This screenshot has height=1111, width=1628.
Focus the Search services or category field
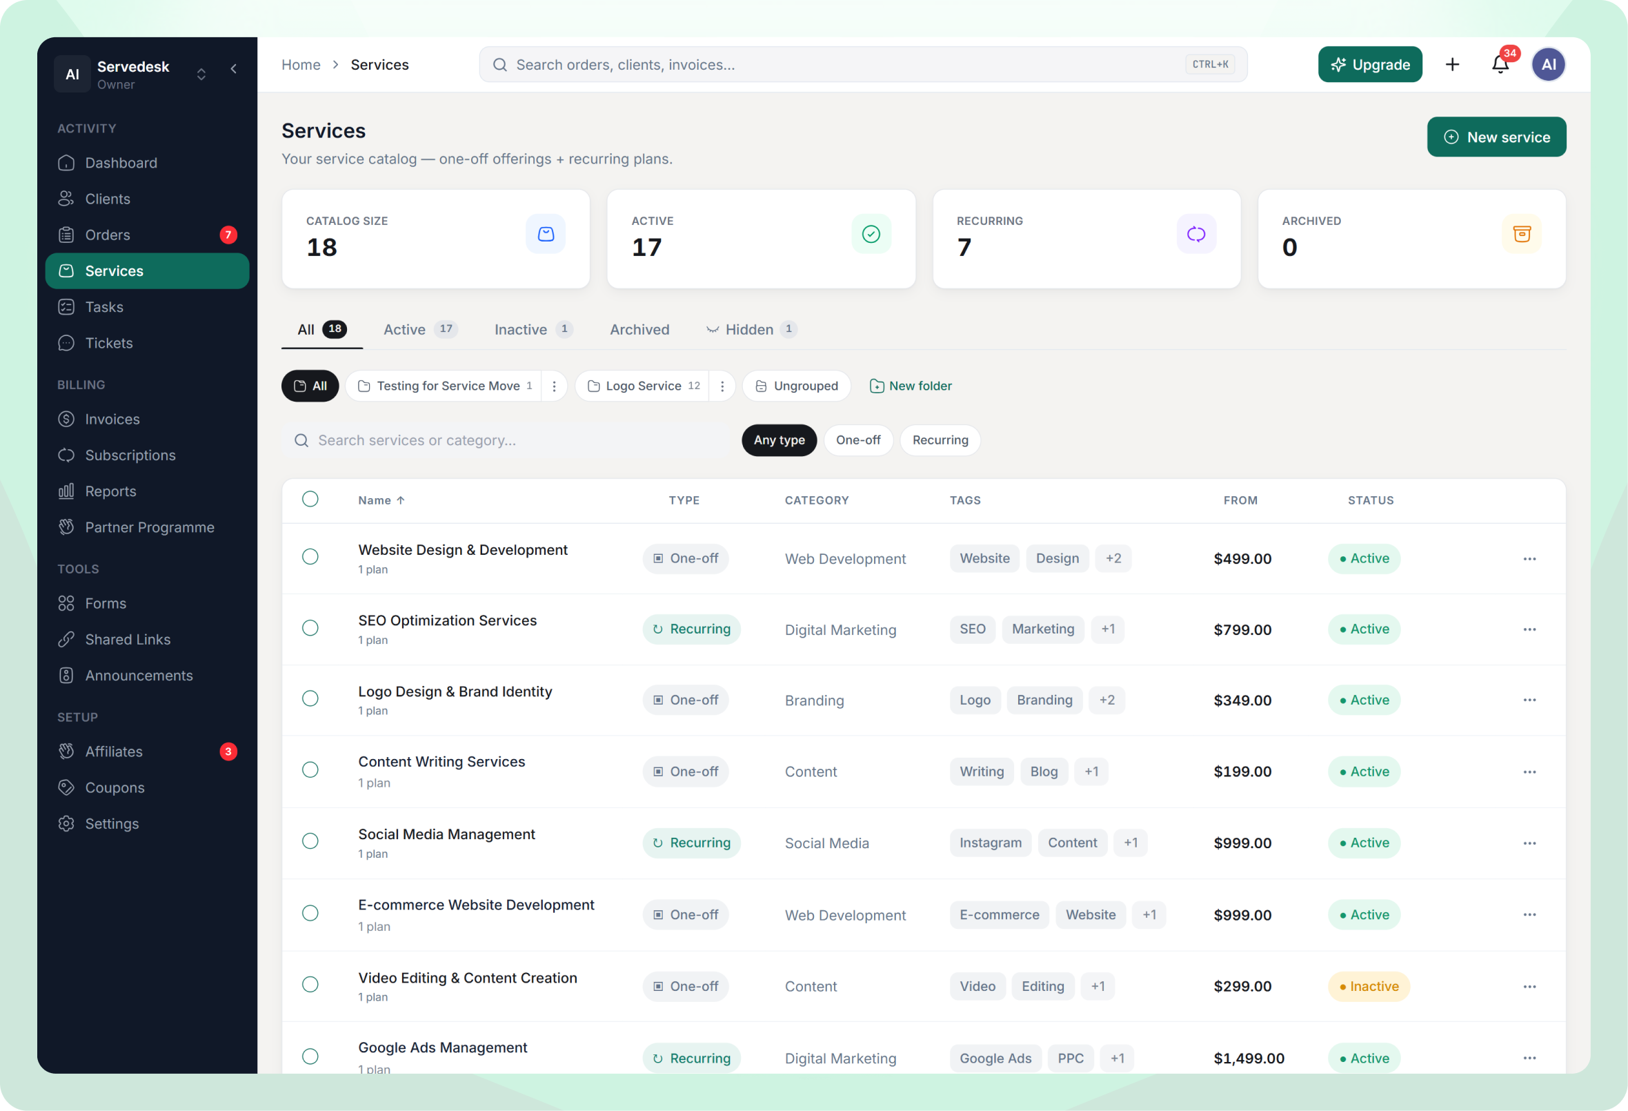[506, 440]
